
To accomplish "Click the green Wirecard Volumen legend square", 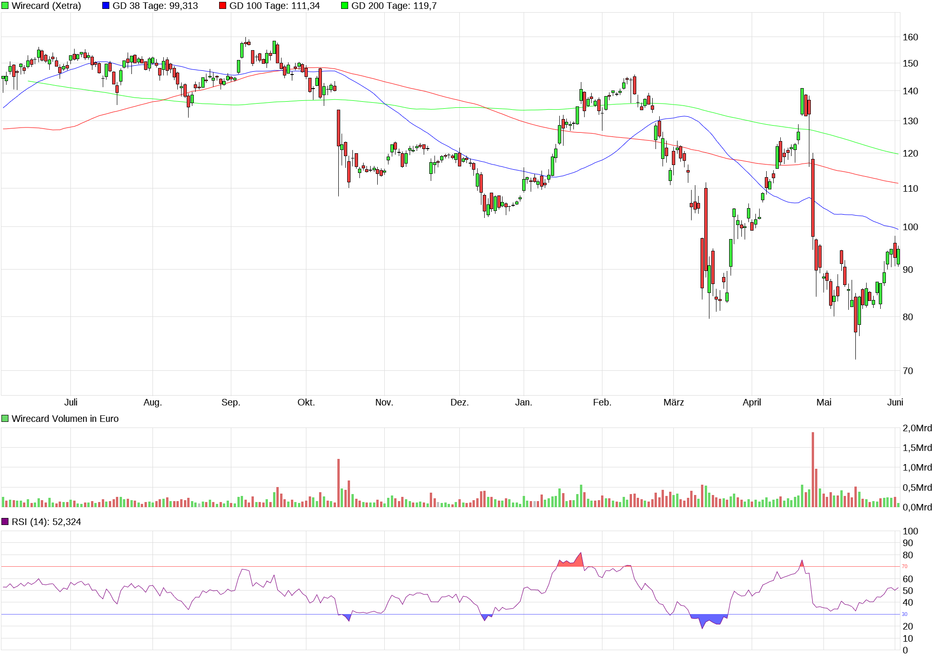I will coord(5,419).
